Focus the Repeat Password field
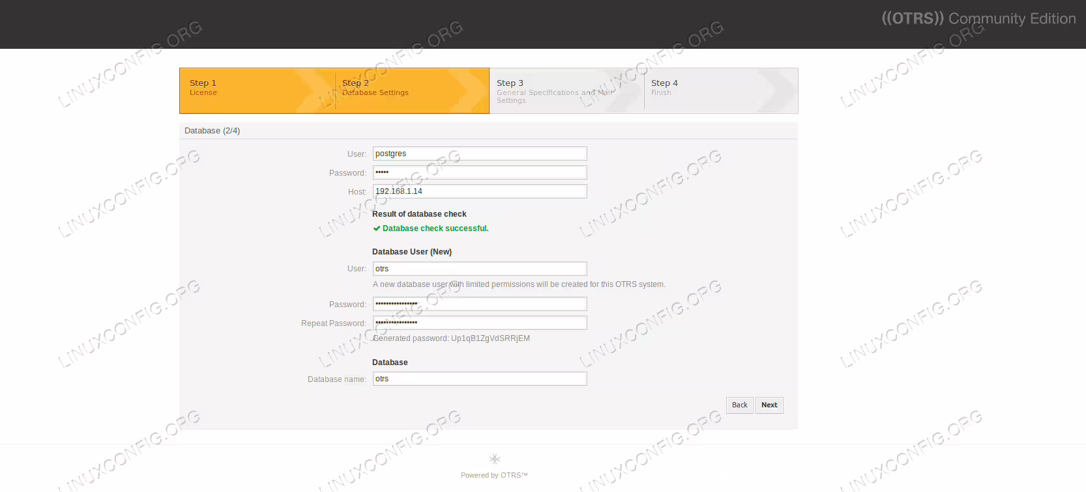Screen dimensions: 1086x492 click(x=480, y=323)
